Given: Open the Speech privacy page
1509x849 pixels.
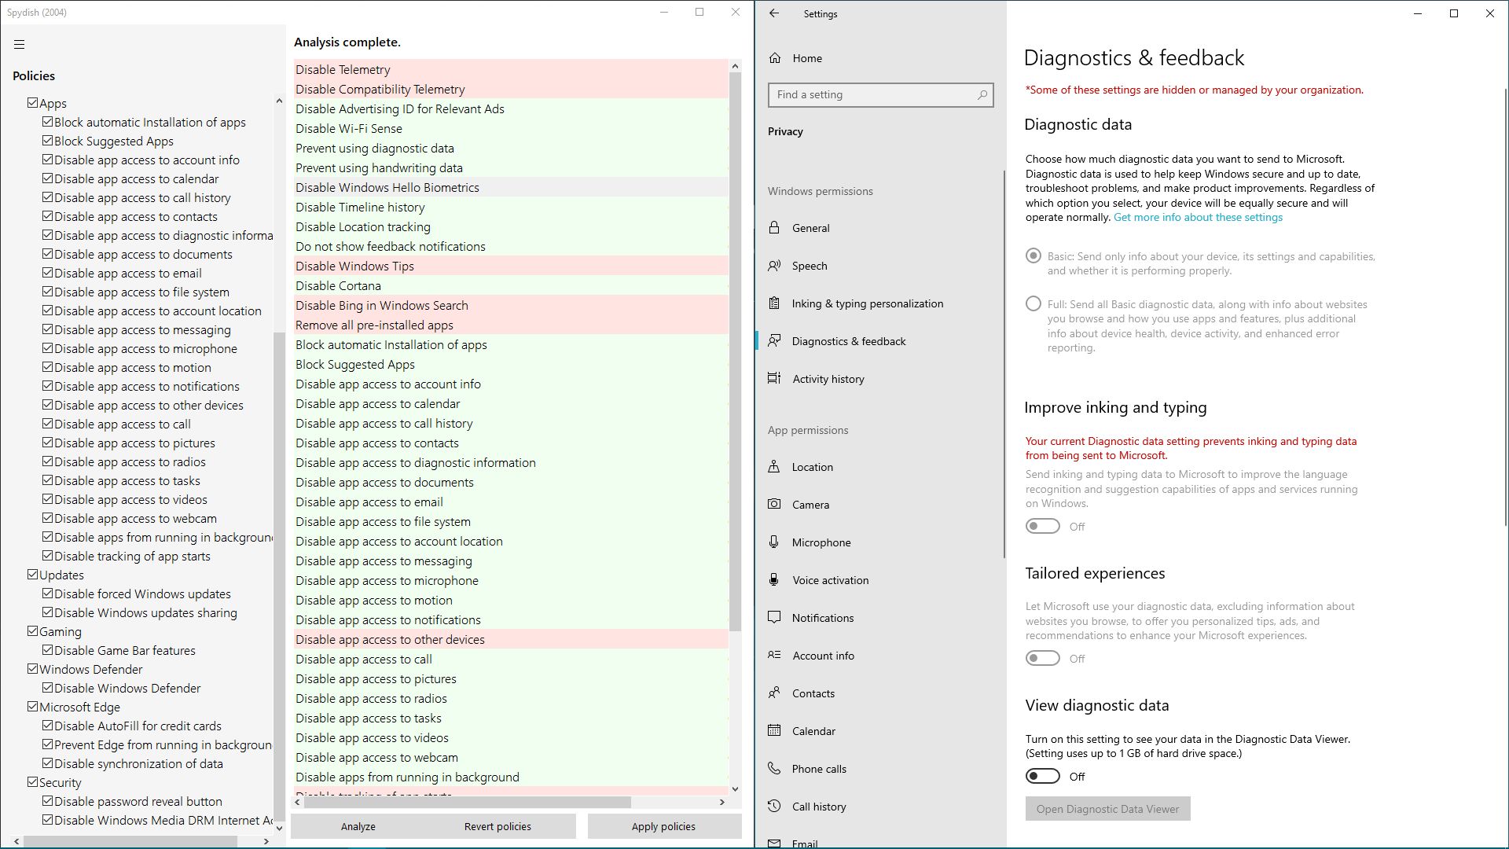Looking at the screenshot, I should click(809, 266).
